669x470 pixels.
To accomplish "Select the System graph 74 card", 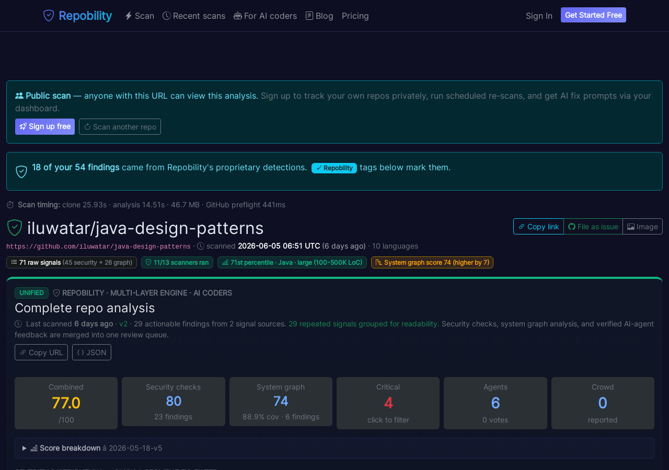I will 281,402.
